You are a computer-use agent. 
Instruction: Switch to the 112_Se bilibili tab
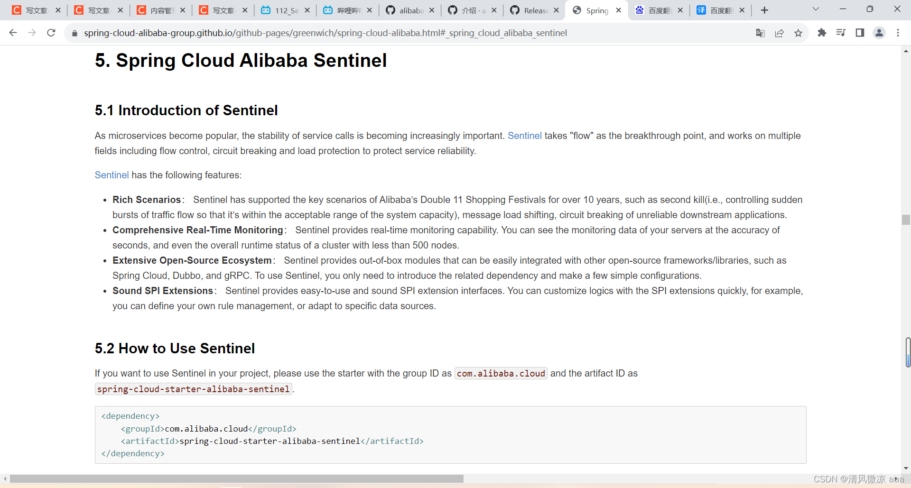pos(286,10)
